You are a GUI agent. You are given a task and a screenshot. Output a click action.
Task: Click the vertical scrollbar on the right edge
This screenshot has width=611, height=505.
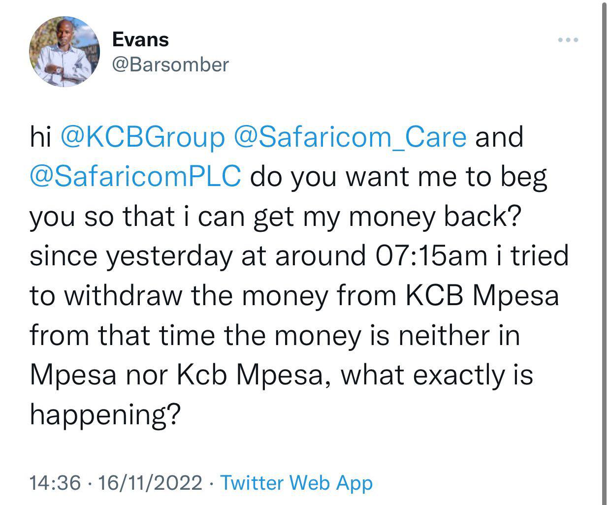point(605,246)
